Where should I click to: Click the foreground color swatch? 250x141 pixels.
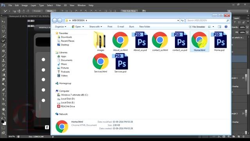coord(2,122)
